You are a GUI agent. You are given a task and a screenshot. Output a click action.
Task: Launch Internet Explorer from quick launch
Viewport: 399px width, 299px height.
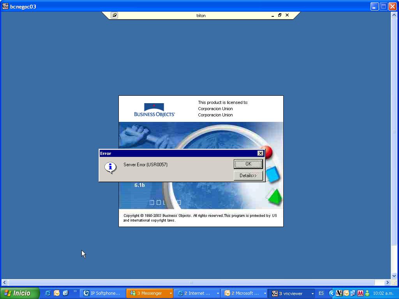pyautogui.click(x=48, y=293)
